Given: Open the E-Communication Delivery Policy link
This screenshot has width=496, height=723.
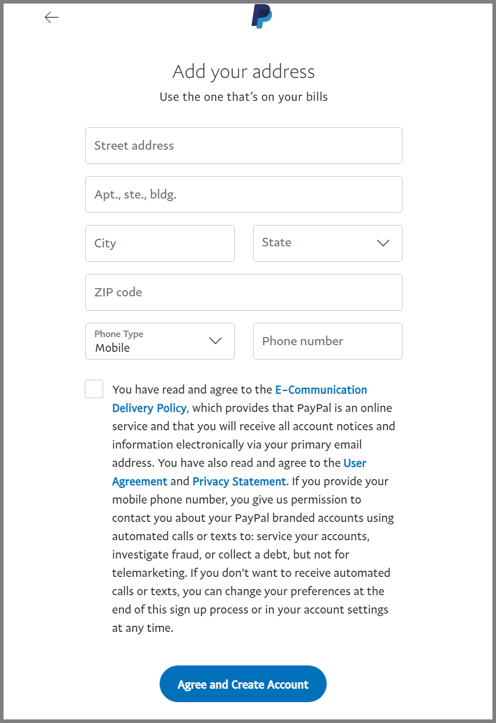Looking at the screenshot, I should 321,390.
